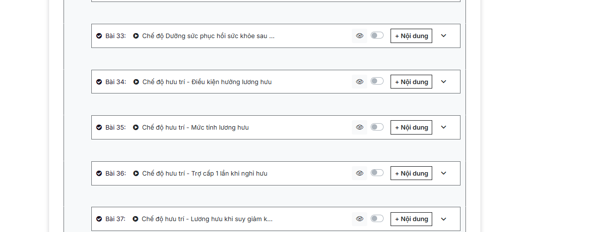Select lesson title "Chế độ Dưỡng sức phục hồi sức khỏe sau"
This screenshot has height=232, width=593.
[x=208, y=36]
